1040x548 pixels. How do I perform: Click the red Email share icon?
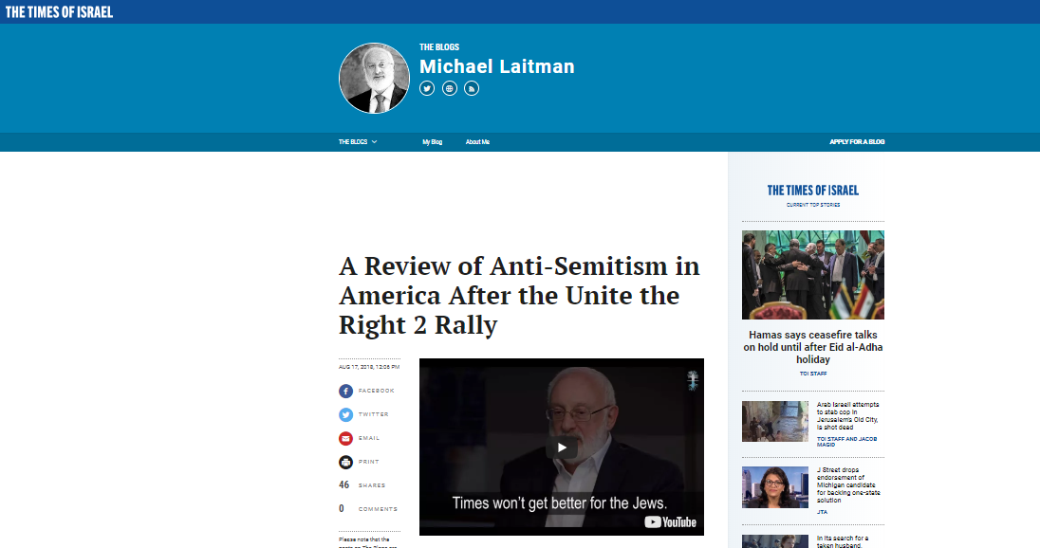[345, 438]
